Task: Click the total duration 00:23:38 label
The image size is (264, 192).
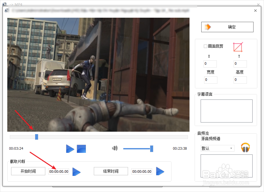Action: [x=180, y=148]
